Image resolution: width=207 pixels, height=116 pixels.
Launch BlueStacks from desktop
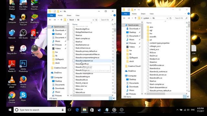click(x=35, y=19)
